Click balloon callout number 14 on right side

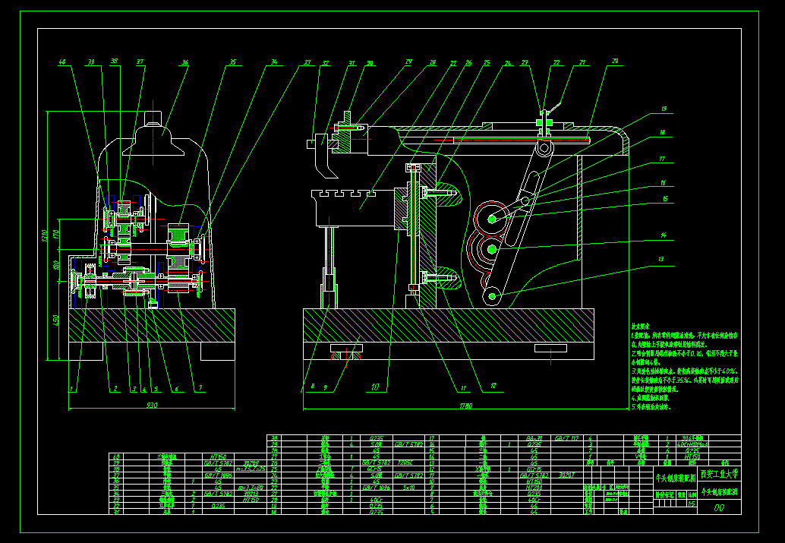[664, 235]
